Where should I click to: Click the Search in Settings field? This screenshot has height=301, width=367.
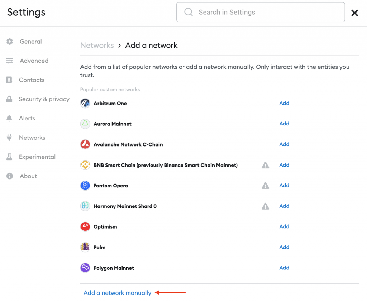(261, 12)
